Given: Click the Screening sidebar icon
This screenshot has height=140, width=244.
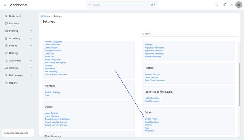Looking at the screenshot, I should tap(6, 38).
